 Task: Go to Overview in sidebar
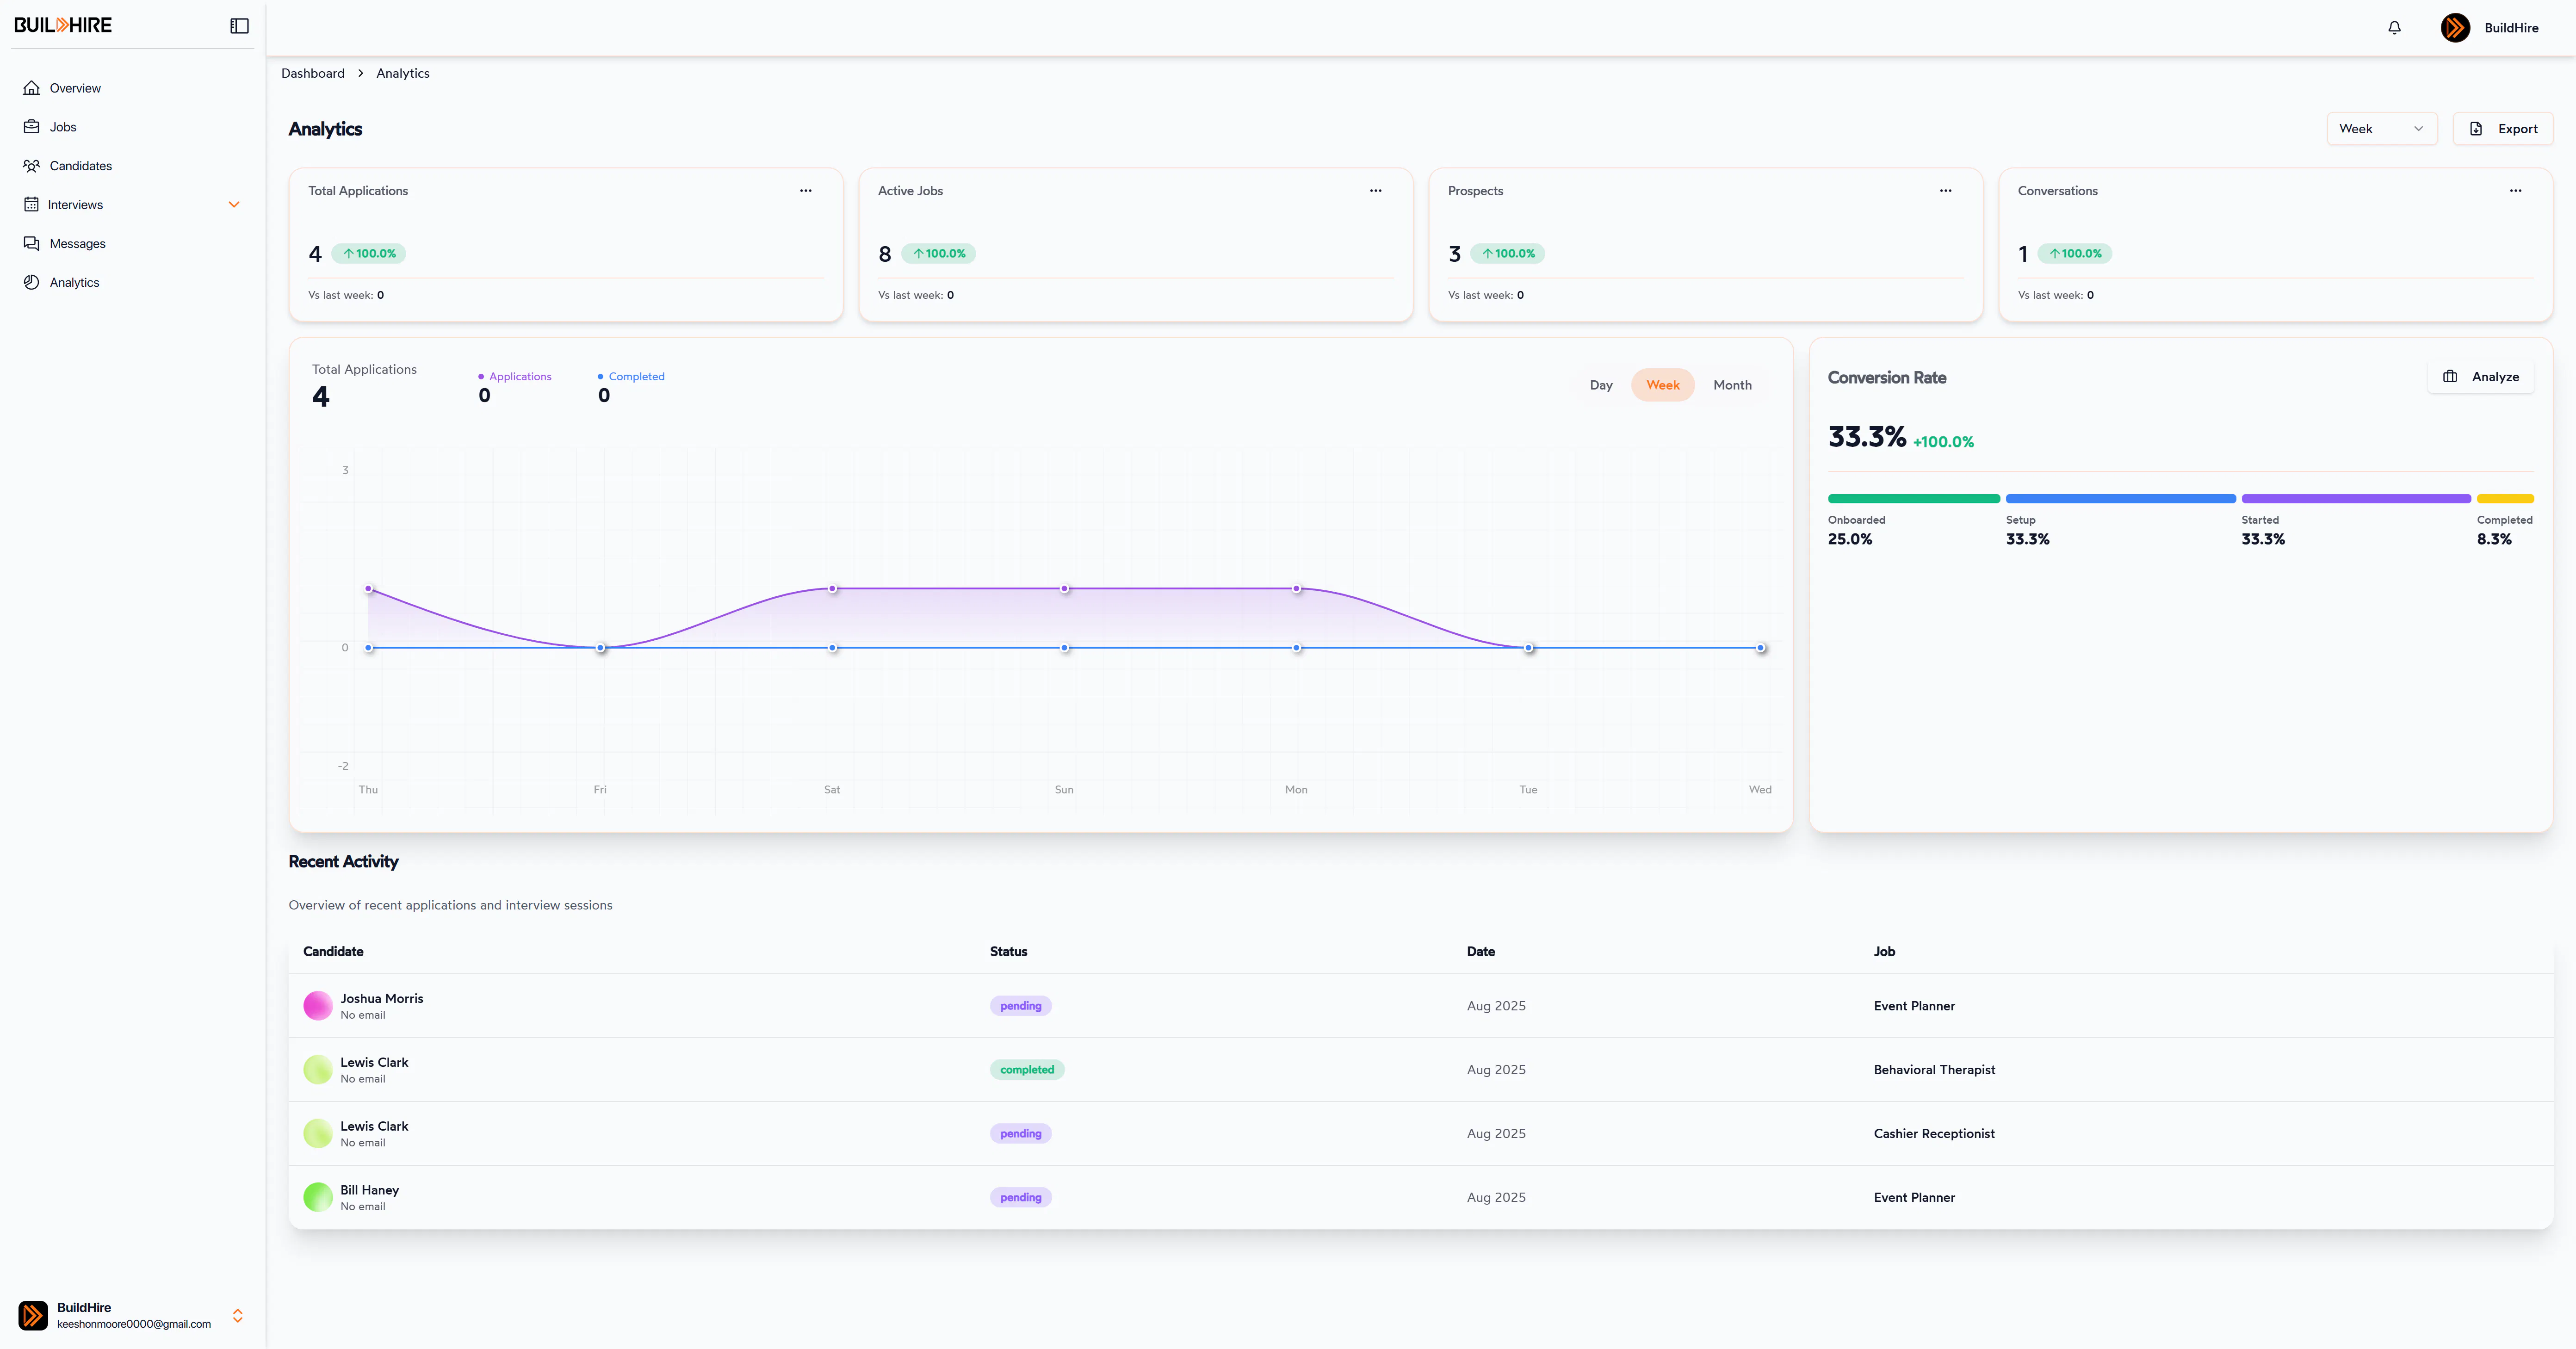75,88
